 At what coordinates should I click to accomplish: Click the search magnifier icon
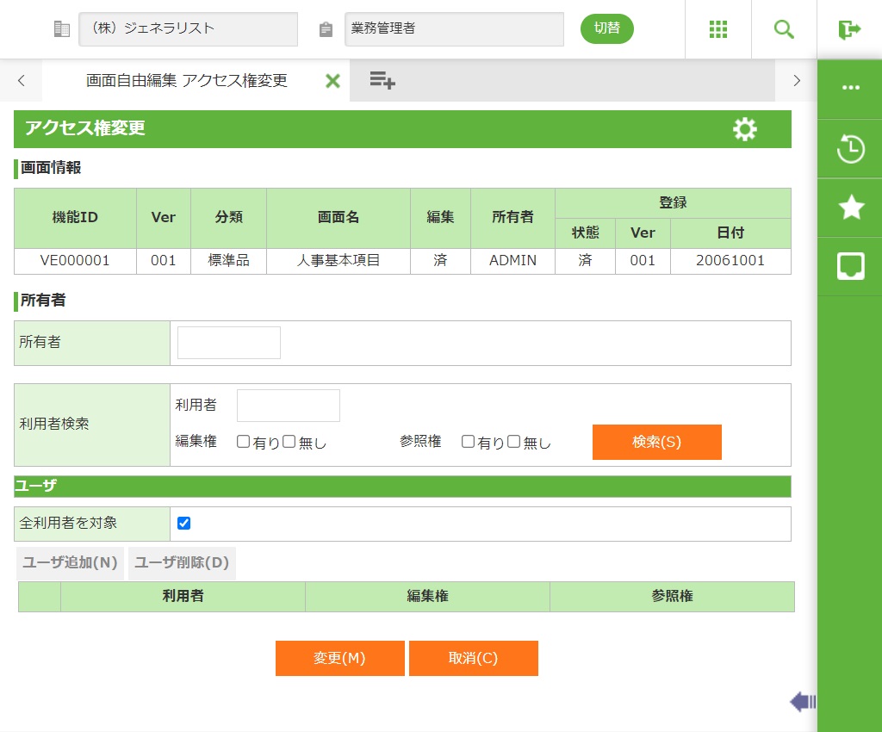[x=784, y=29]
